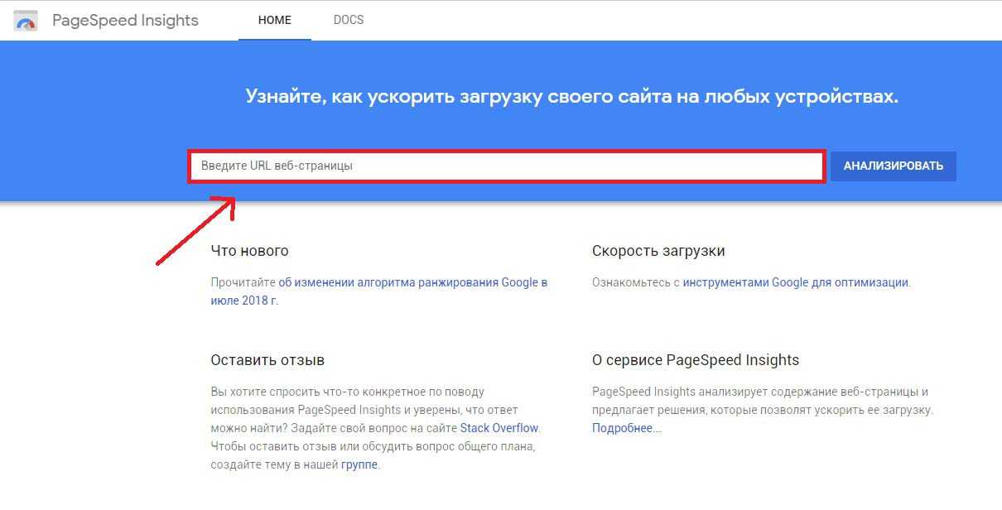Open the Google ranking algorithm change link

[412, 282]
